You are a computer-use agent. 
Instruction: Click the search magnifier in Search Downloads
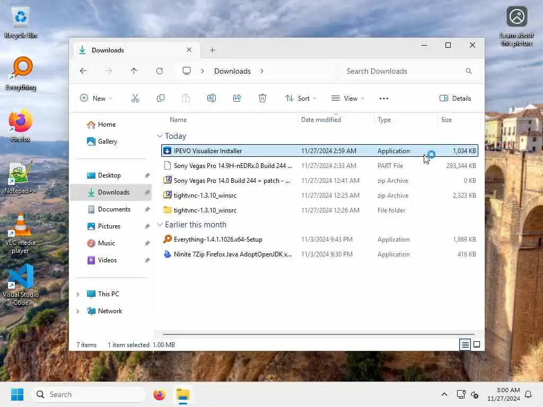click(469, 71)
